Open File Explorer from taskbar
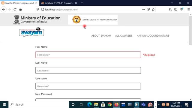 96,104
